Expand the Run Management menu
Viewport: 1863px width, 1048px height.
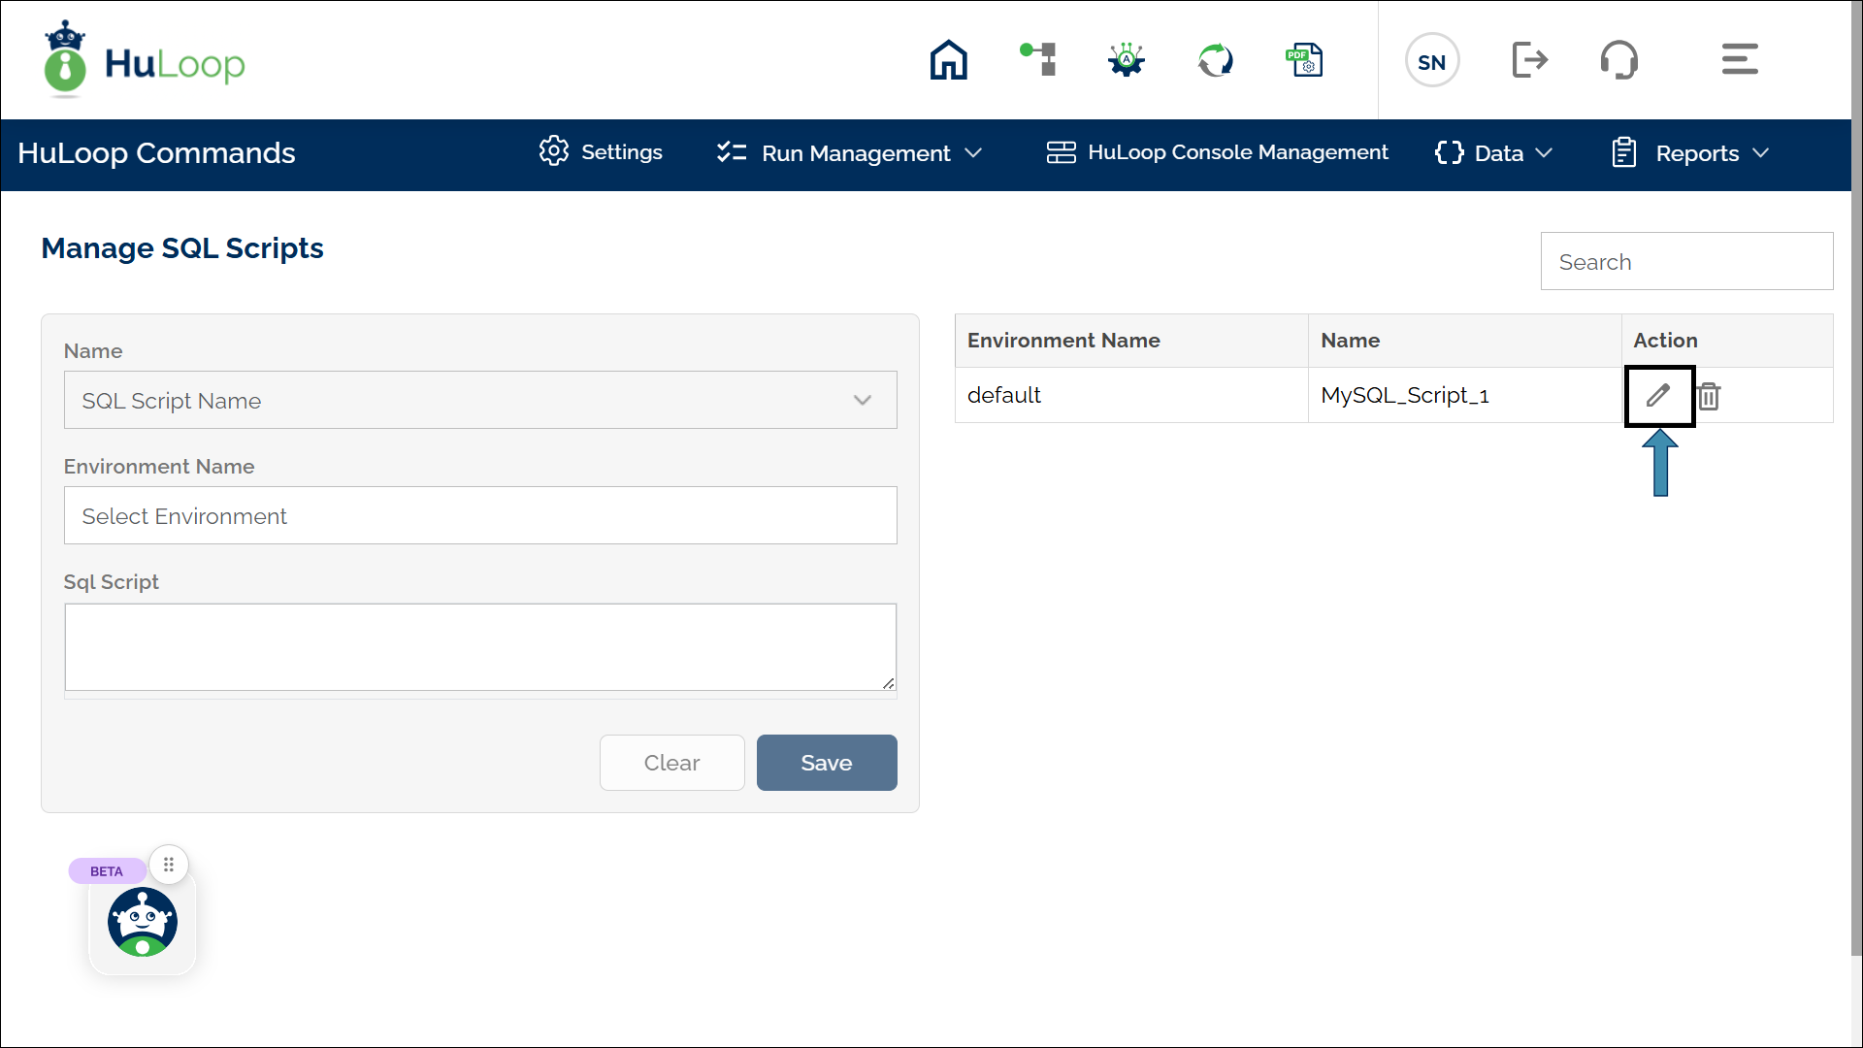pos(850,153)
